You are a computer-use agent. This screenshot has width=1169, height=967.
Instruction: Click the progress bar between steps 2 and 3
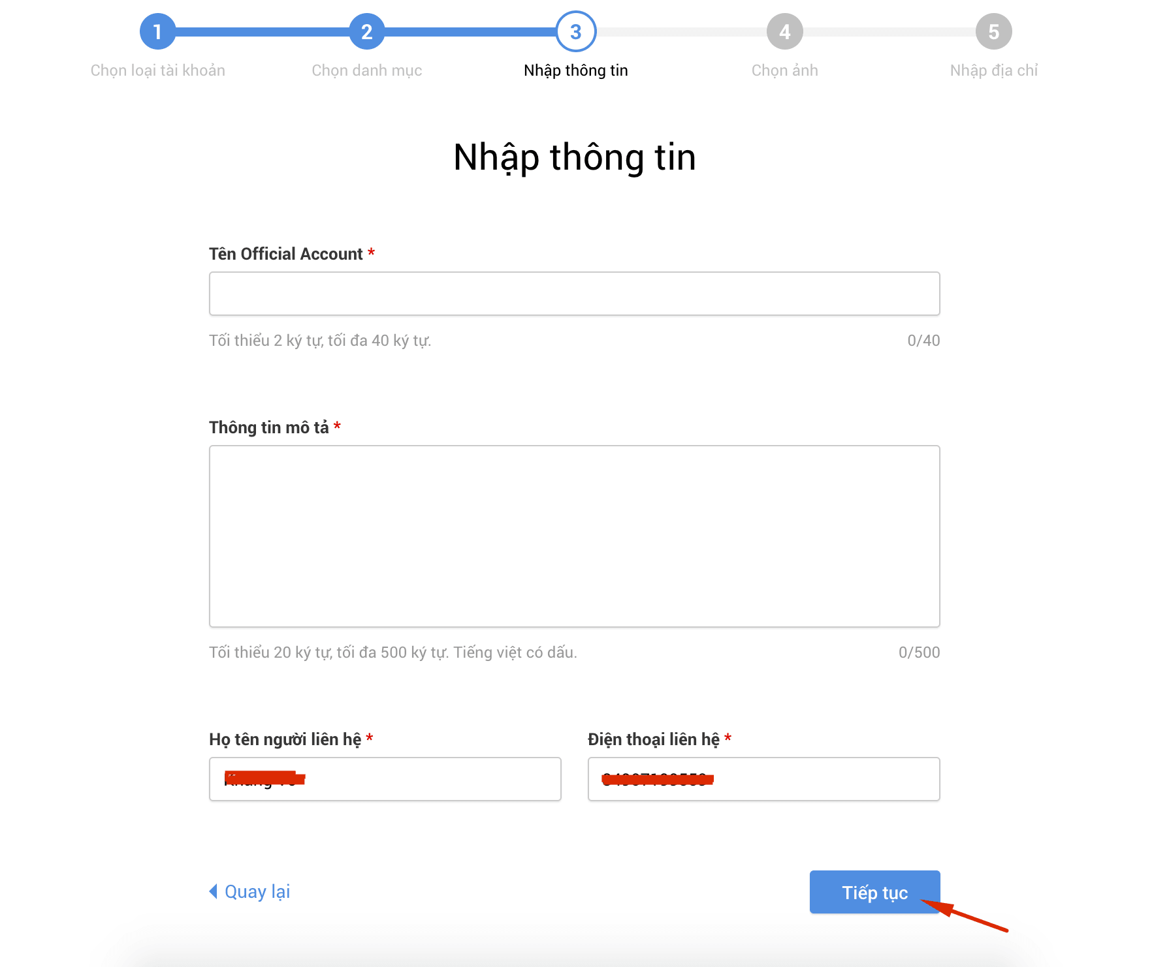470,31
